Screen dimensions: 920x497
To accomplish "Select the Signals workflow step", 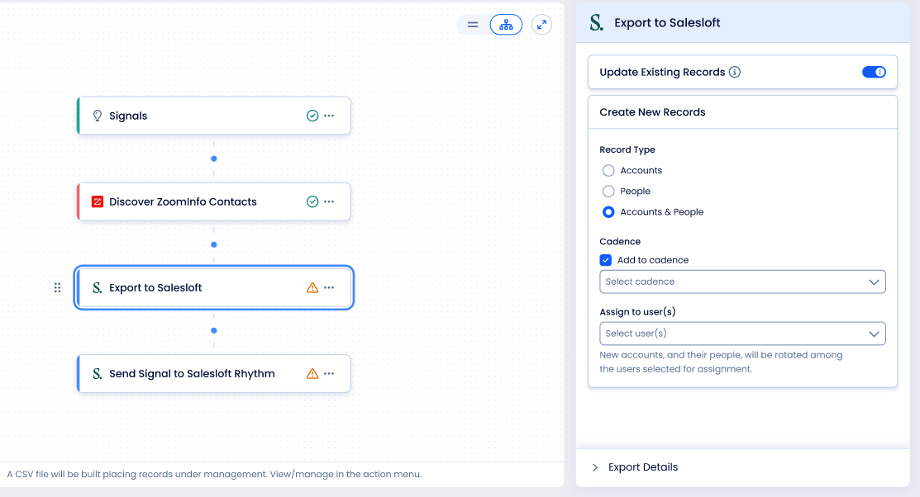I will click(214, 116).
